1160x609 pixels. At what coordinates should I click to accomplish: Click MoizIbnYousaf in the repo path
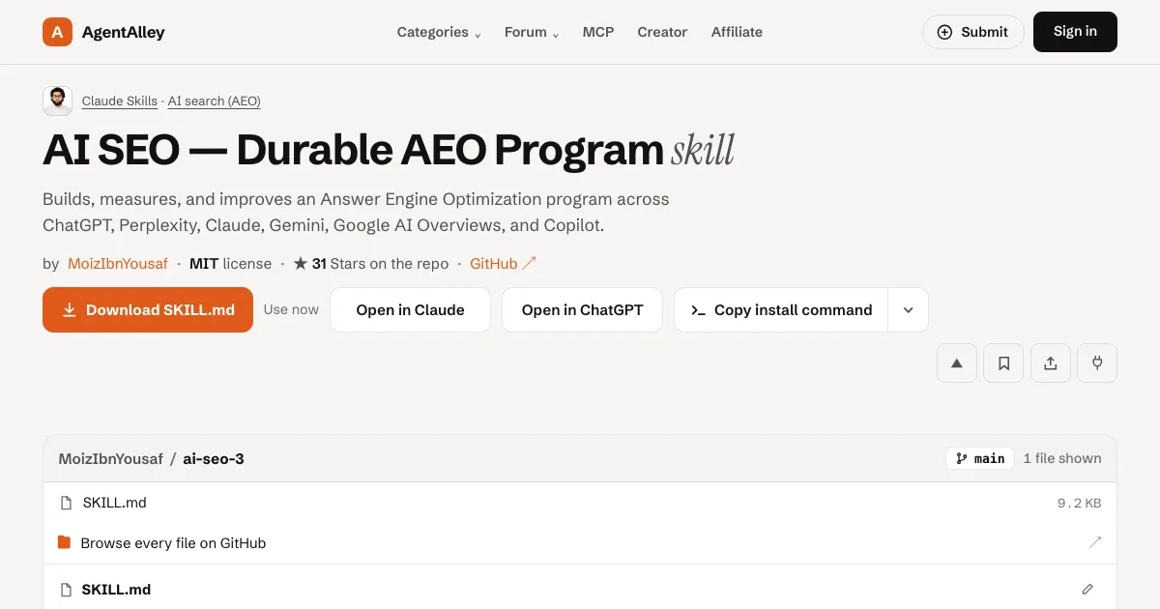click(111, 459)
